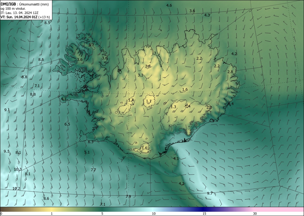Click the 1.1 value inside the glacier outline
304x216 pixels.
[x=149, y=101]
